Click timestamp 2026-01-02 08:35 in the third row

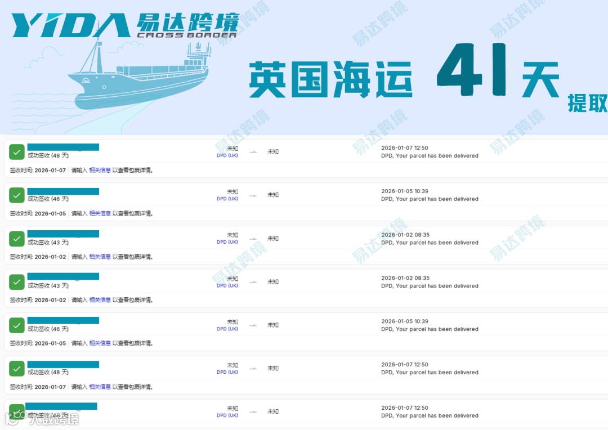pos(405,235)
